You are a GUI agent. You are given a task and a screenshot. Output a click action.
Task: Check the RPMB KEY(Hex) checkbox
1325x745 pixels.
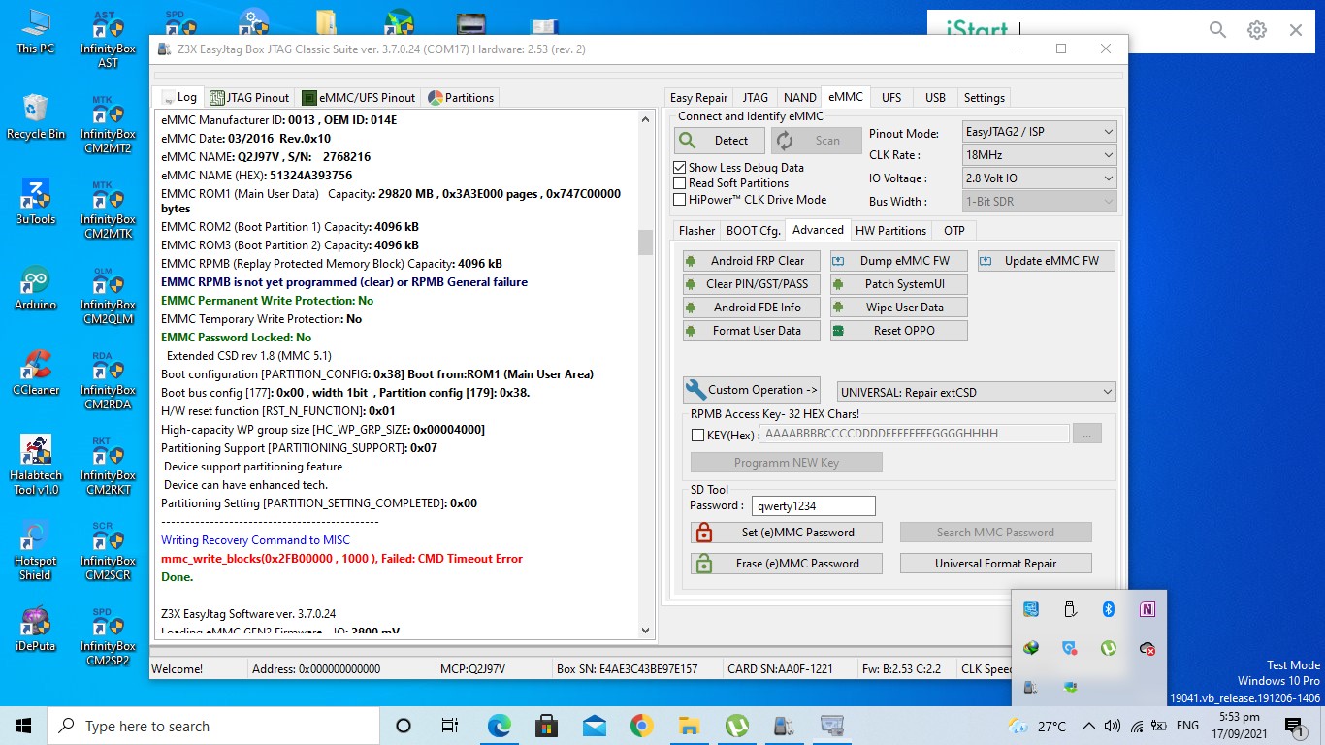coord(697,435)
